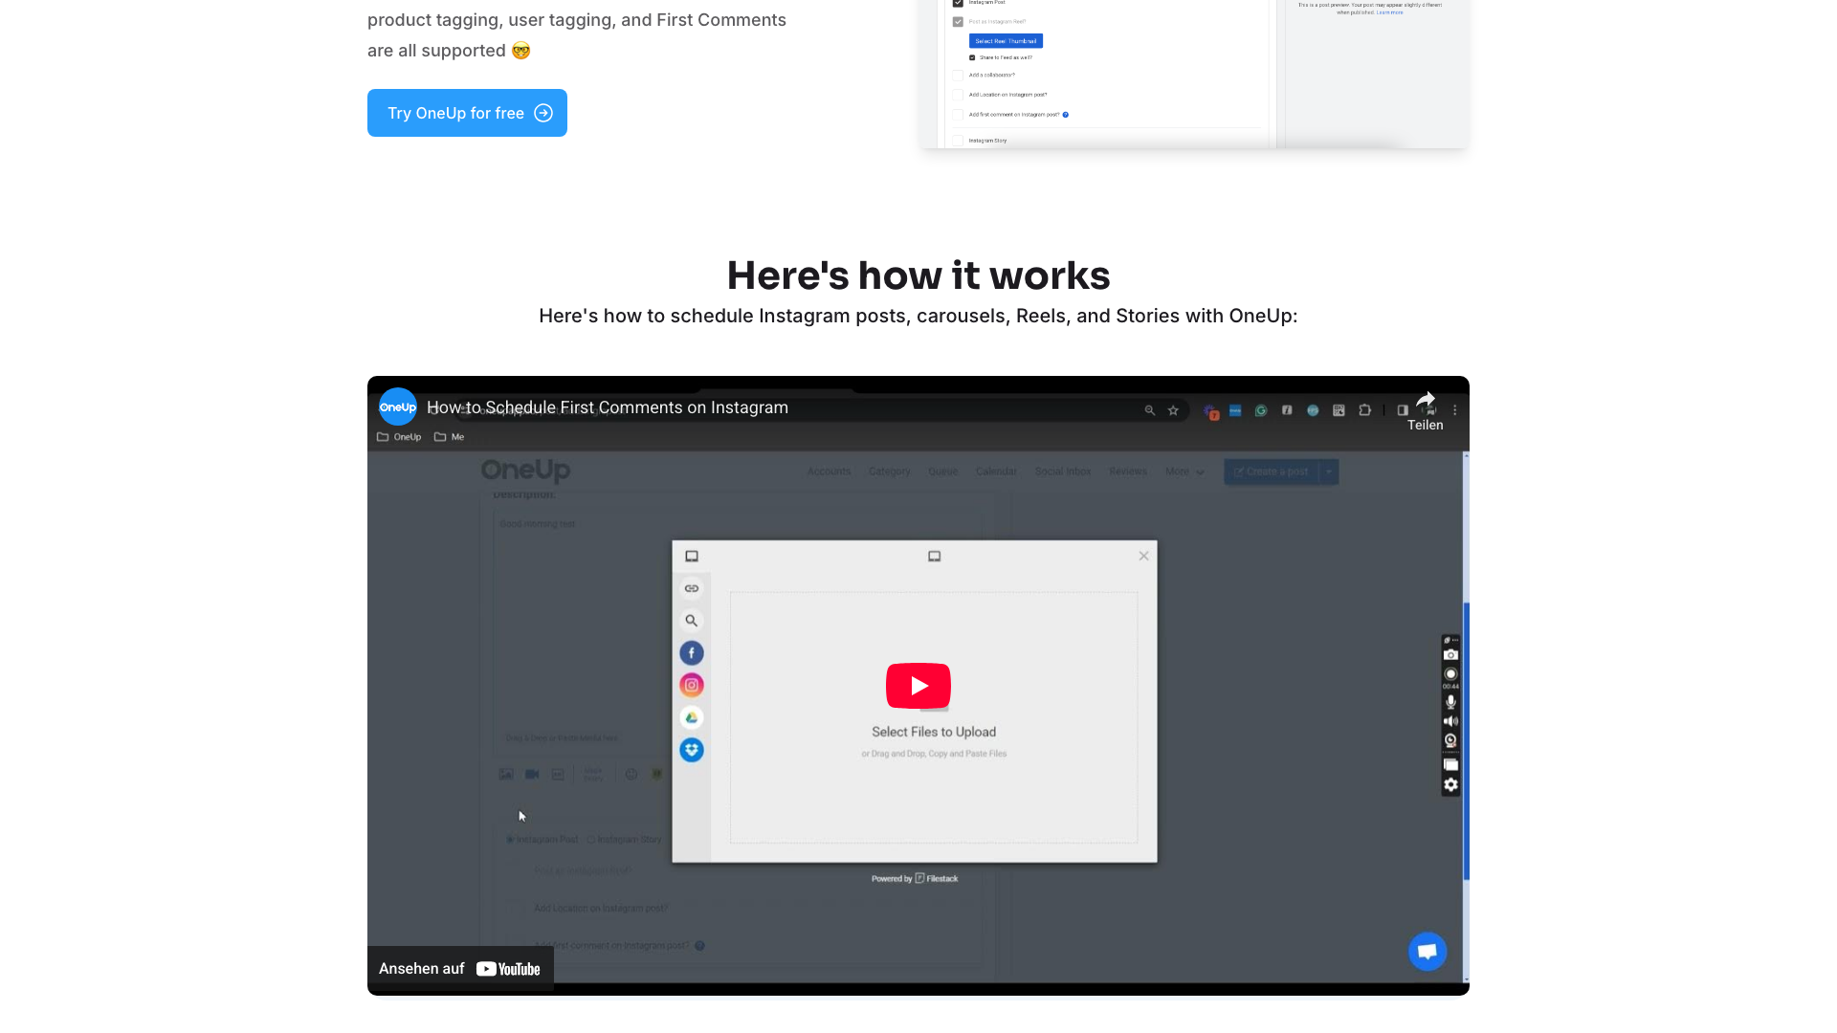Click the web search magnifier in uploader

click(692, 621)
